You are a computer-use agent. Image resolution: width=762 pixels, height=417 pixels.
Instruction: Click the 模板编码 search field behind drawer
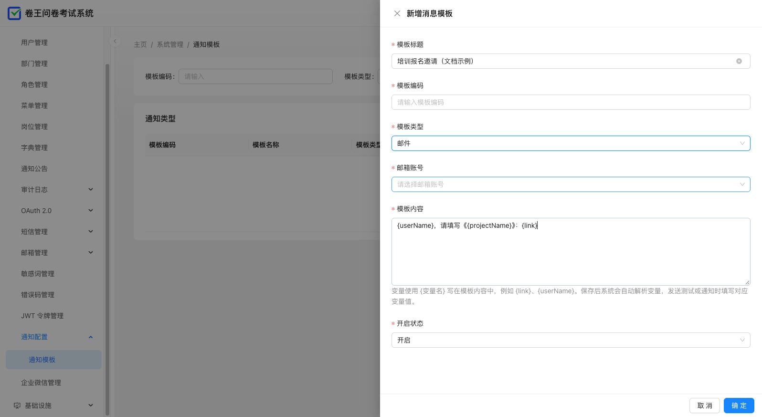point(255,76)
